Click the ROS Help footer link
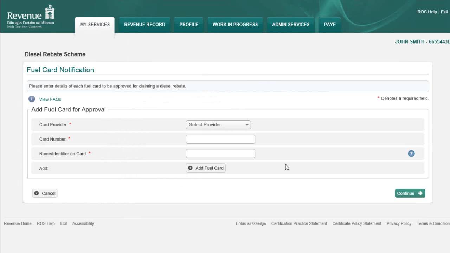 click(x=46, y=223)
